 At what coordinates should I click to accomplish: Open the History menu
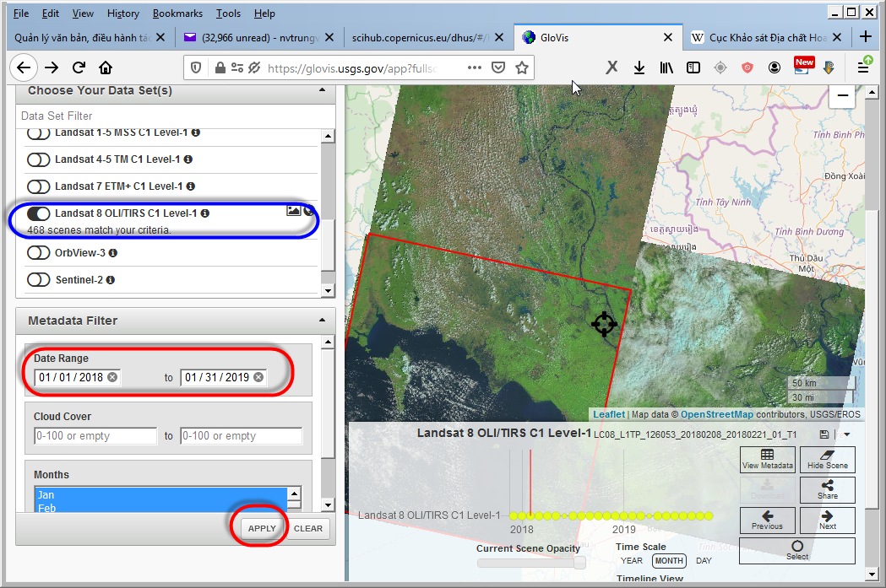(122, 13)
